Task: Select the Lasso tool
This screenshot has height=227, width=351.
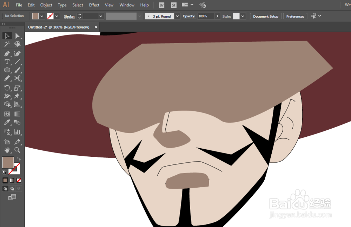Action: point(17,44)
